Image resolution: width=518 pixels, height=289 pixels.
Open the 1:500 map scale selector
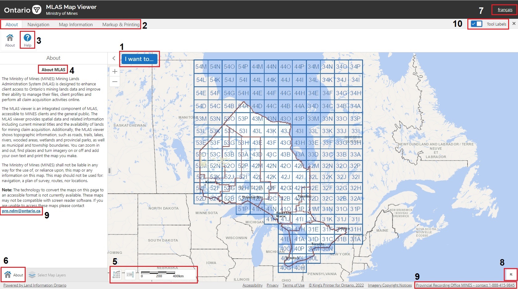[130, 275]
